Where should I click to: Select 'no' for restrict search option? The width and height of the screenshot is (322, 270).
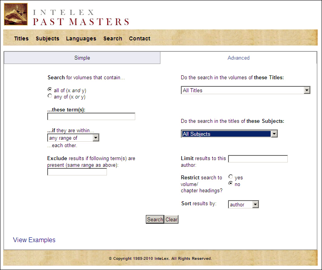coord(231,183)
